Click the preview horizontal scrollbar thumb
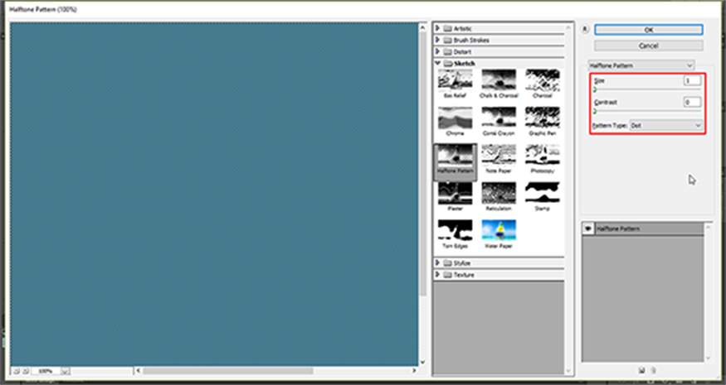726x385 pixels. tap(228, 371)
